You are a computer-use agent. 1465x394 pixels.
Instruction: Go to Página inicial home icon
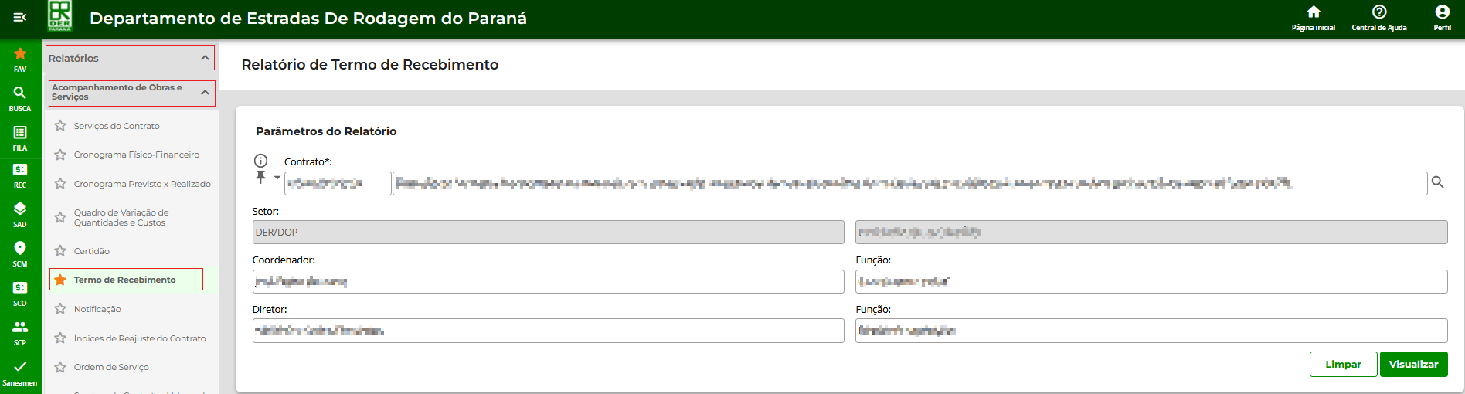pos(1313,17)
